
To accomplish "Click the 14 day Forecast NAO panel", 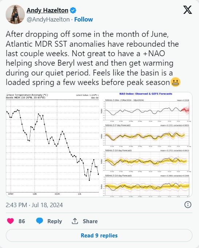I will [146, 186].
